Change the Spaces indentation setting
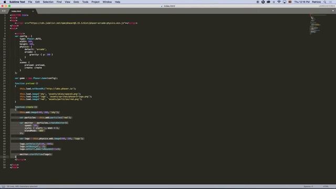This screenshot has width=336, height=189. (308, 186)
